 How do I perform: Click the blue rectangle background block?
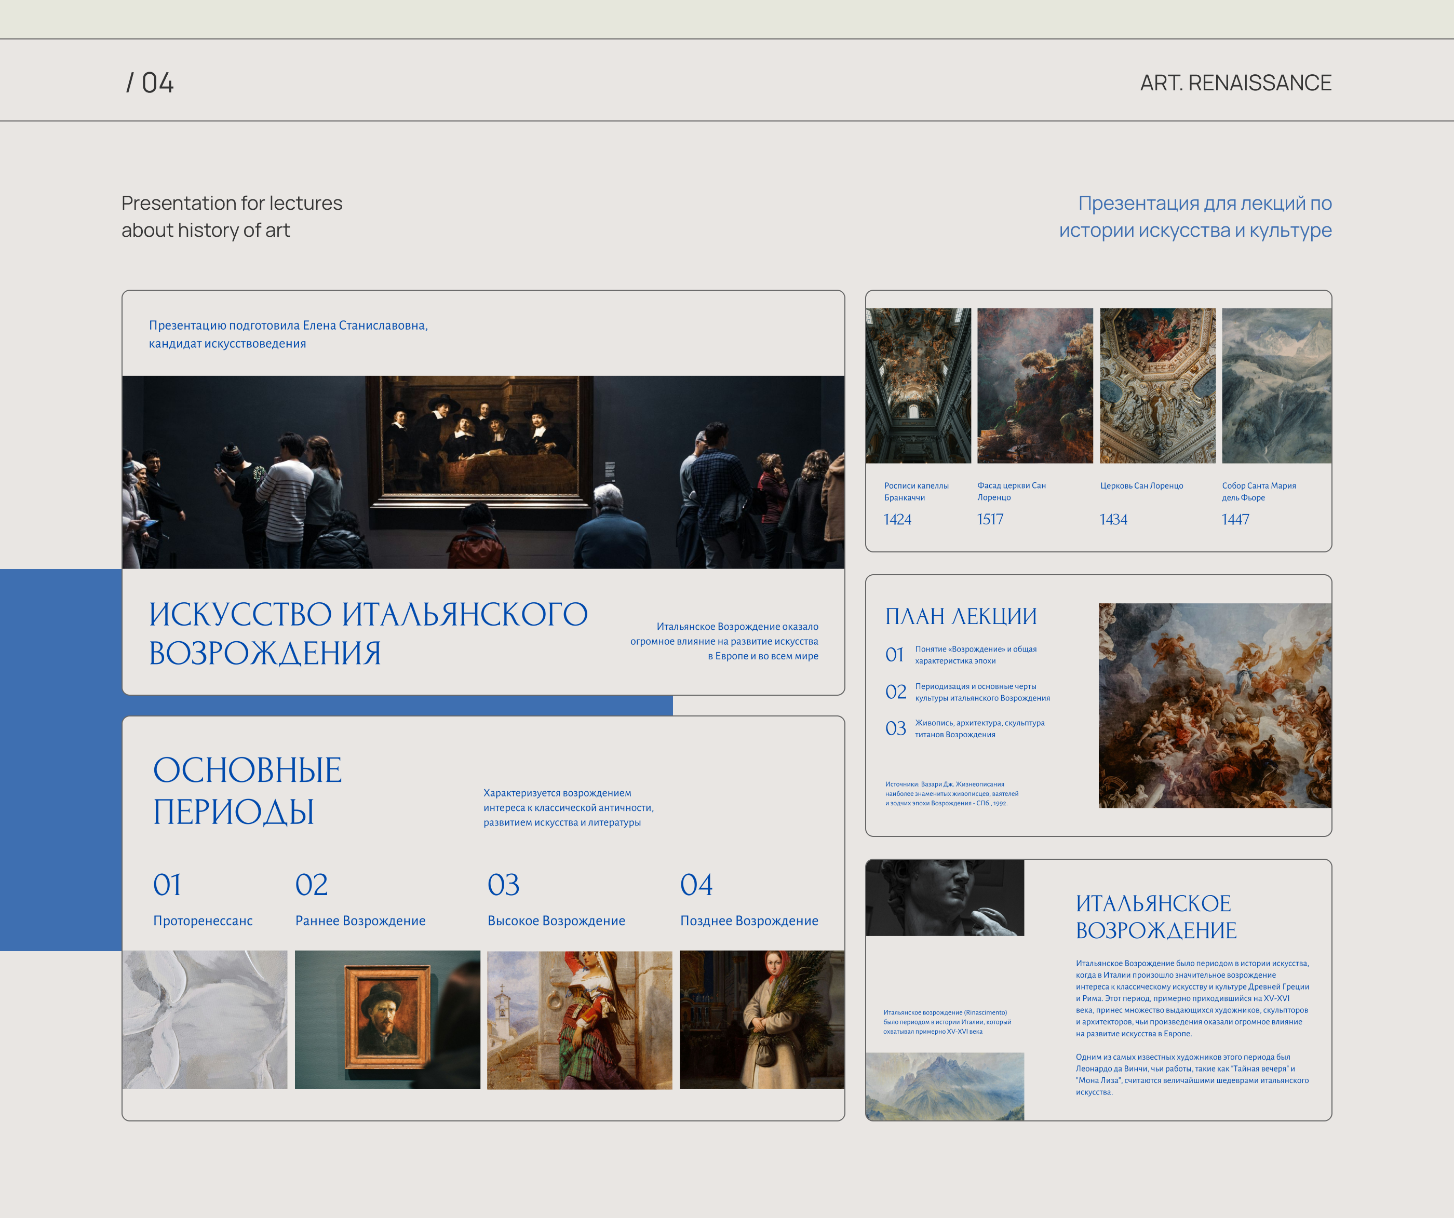(61, 759)
